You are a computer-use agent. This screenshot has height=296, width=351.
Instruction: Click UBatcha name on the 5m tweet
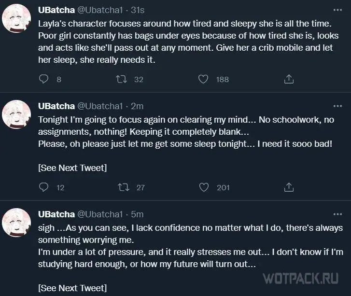click(x=56, y=214)
